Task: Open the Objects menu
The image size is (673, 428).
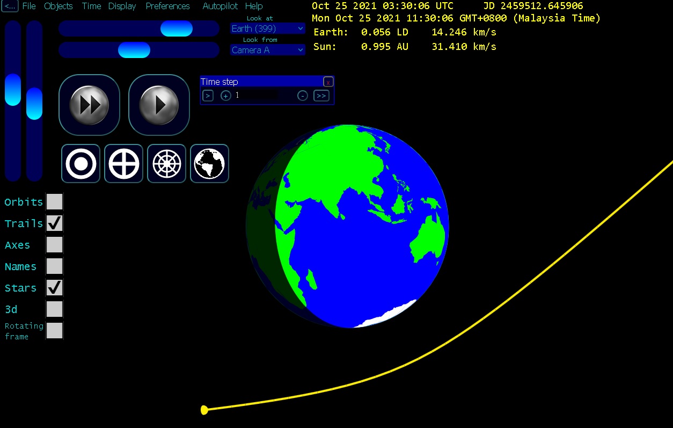Action: point(58,6)
